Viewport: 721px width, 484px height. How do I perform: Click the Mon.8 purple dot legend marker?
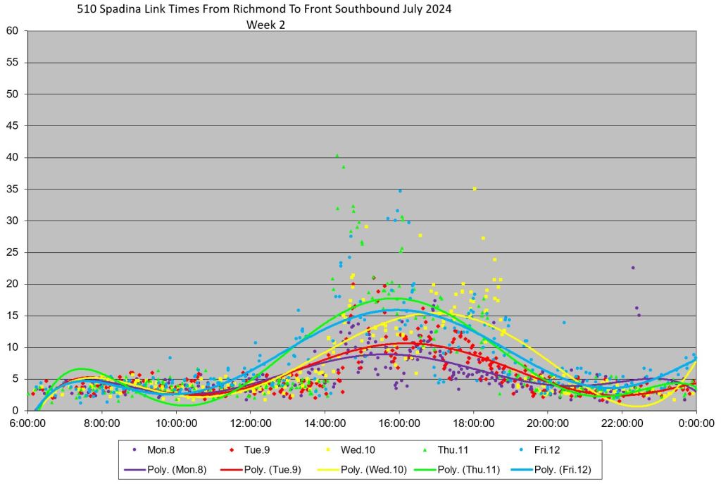point(134,450)
